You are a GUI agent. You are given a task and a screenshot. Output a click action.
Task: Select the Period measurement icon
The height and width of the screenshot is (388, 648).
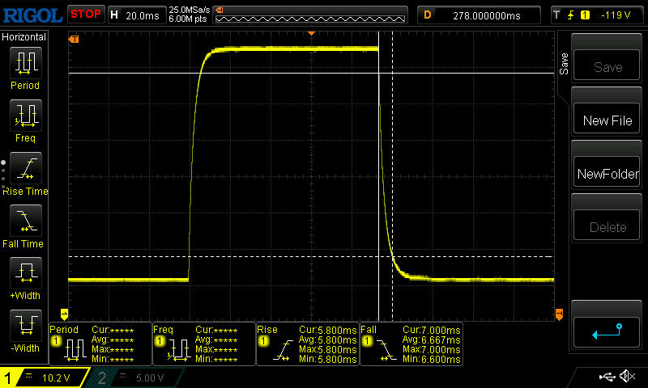click(24, 63)
